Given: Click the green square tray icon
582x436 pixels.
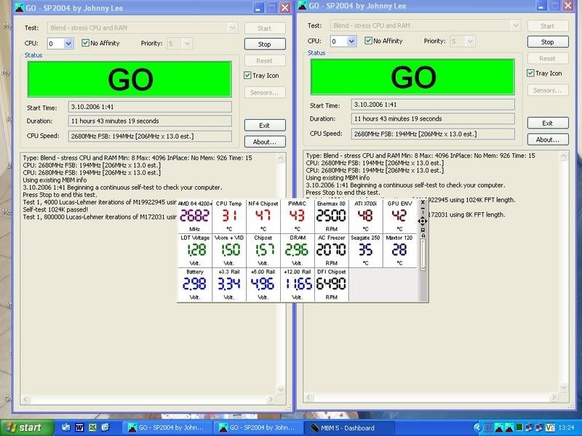Looking at the screenshot, I should pos(519,427).
